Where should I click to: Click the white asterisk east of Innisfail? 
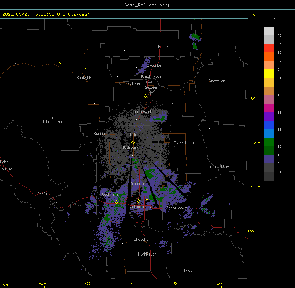click(x=172, y=104)
